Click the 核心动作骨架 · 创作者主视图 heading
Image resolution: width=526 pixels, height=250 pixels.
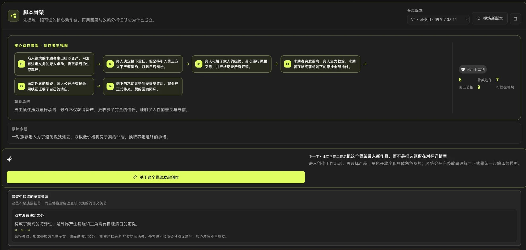coord(41,45)
